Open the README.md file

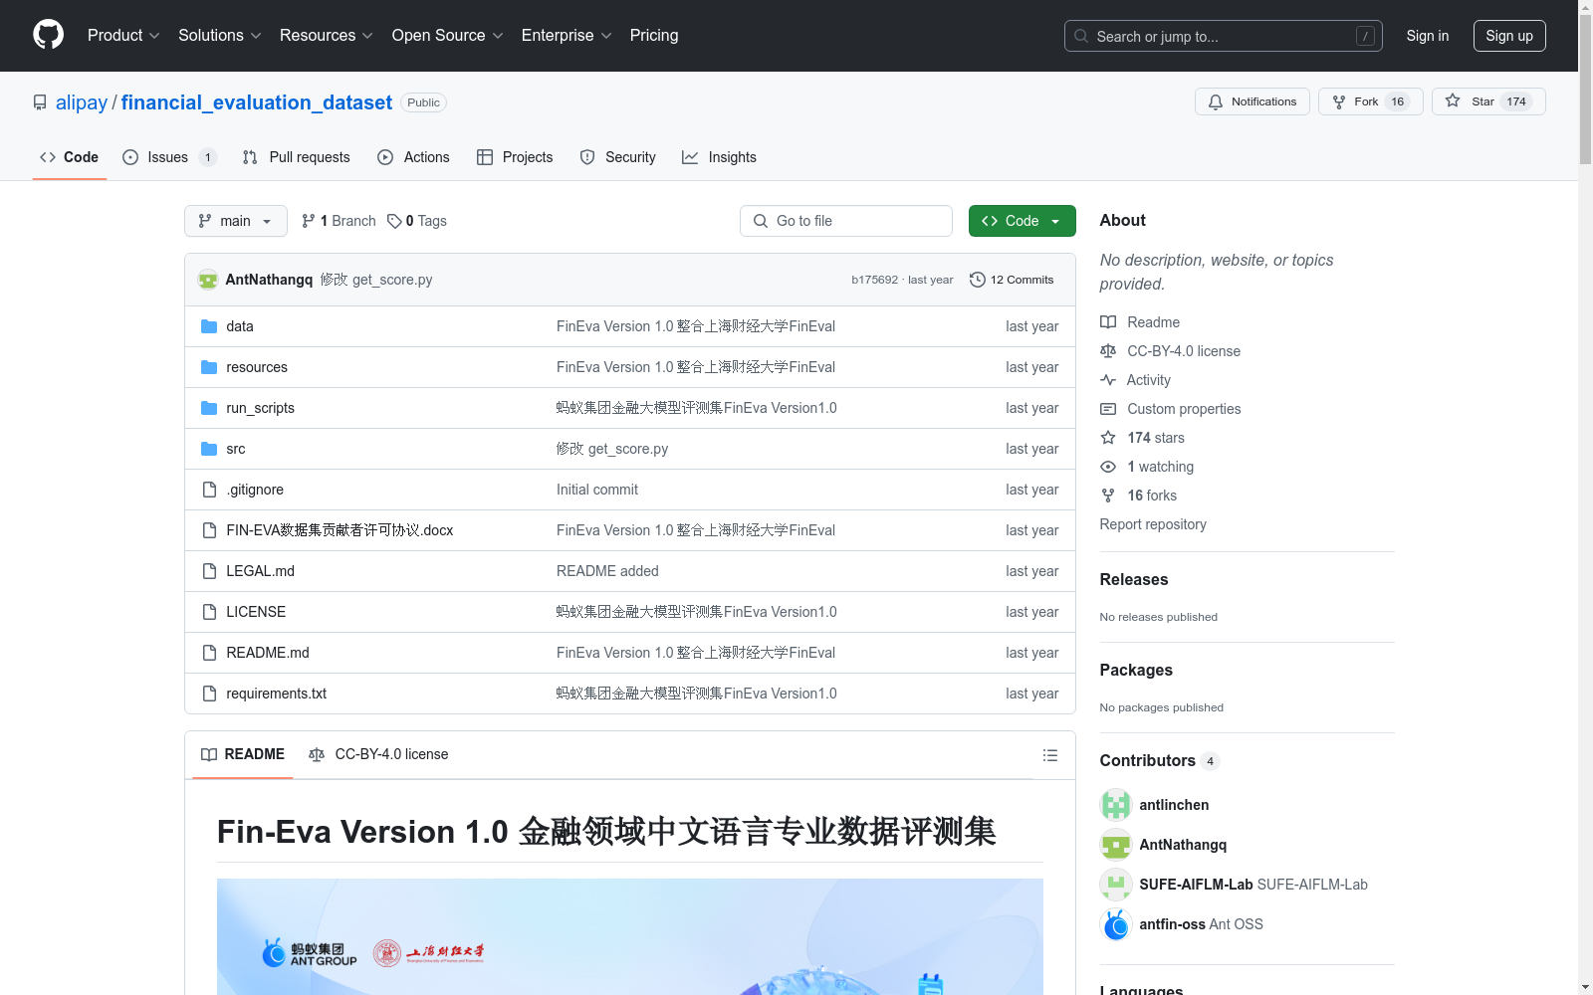point(268,653)
